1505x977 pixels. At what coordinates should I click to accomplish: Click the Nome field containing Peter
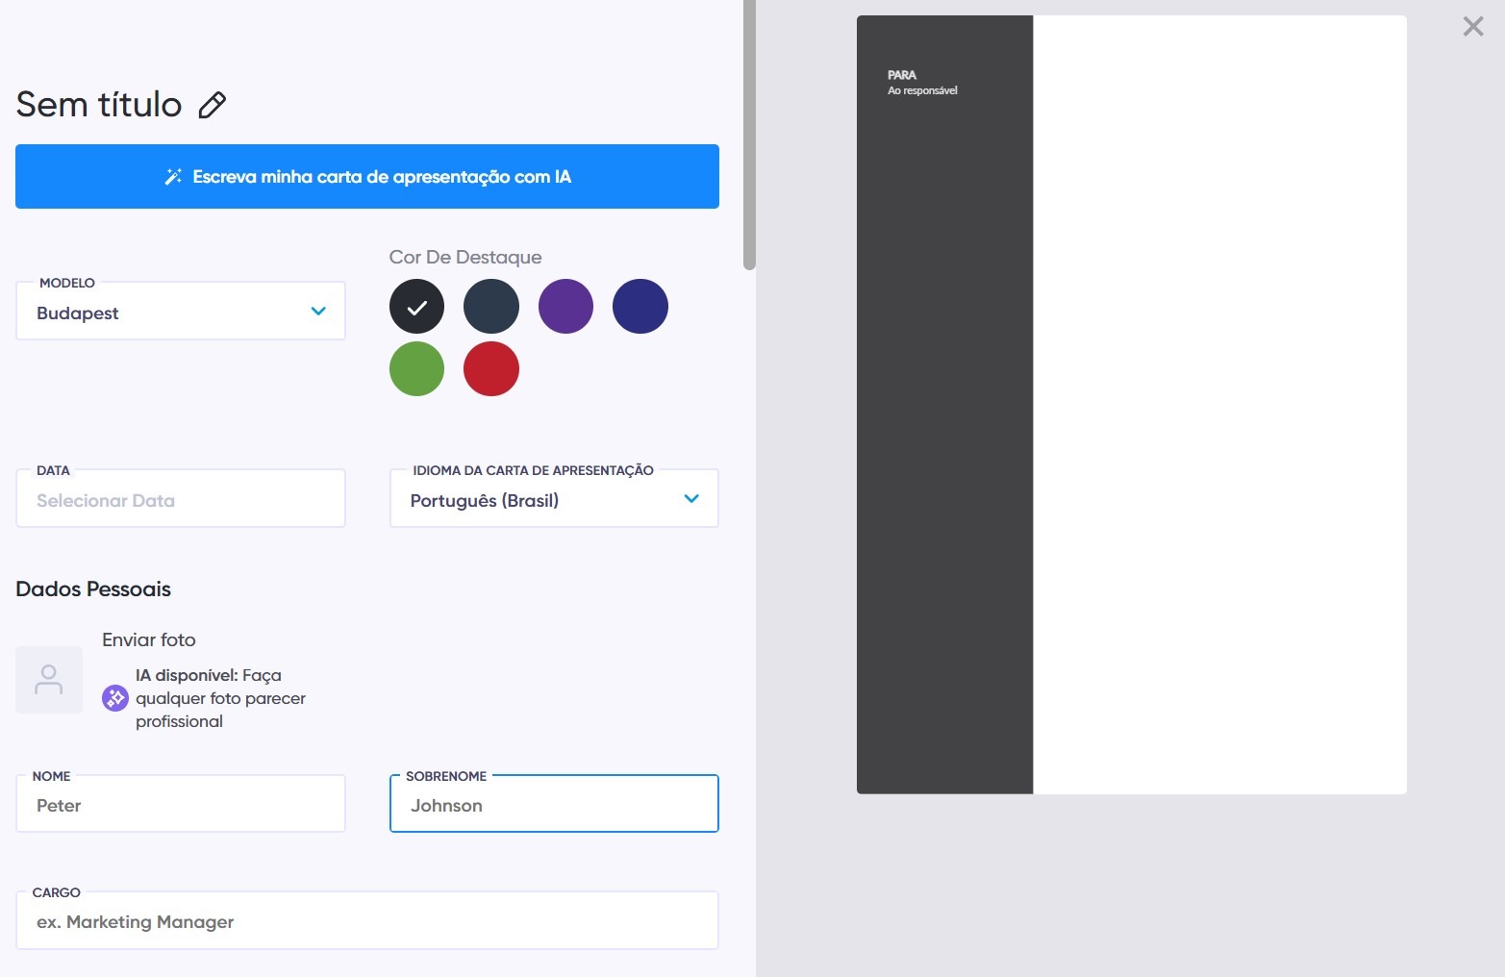180,804
